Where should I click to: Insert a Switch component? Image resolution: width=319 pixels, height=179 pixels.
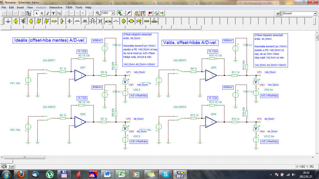tap(116, 21)
